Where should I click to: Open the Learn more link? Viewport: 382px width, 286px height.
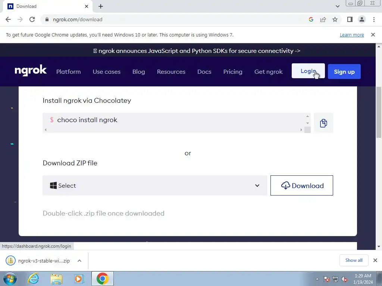pos(352,35)
